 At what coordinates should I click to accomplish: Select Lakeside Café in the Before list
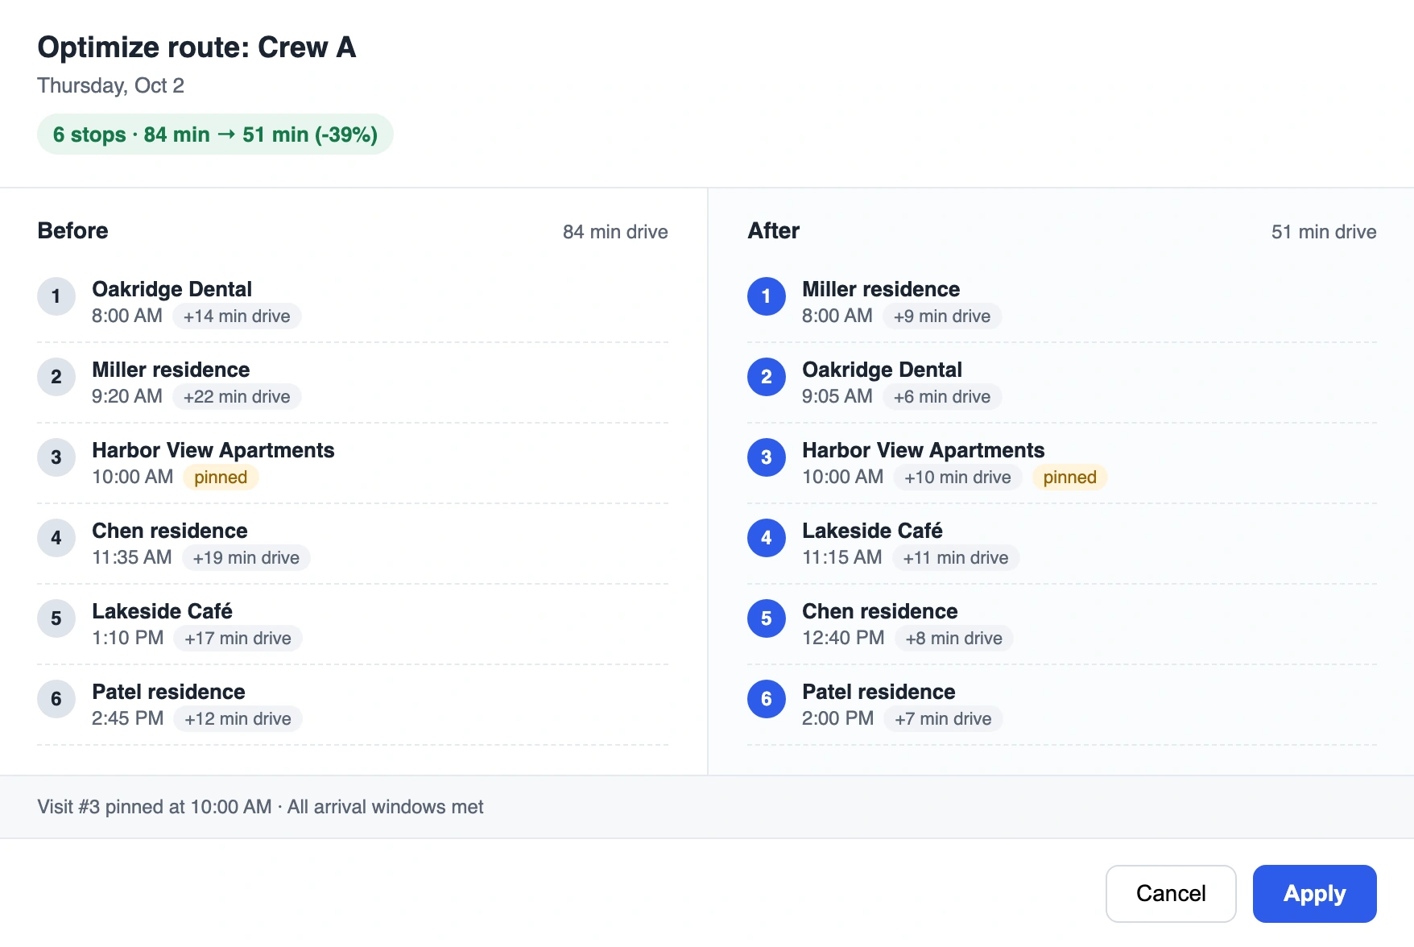[162, 611]
